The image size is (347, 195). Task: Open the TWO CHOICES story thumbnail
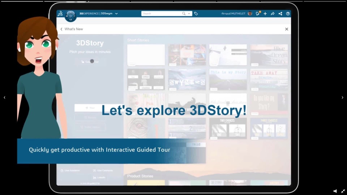pyautogui.click(x=228, y=129)
